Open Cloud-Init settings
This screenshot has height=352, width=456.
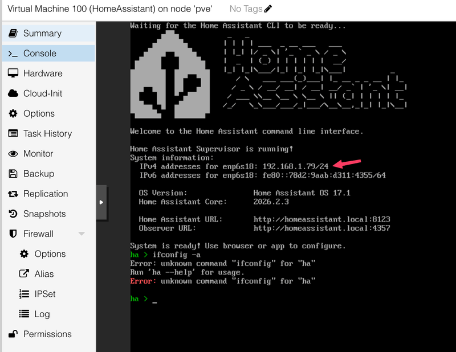tap(48, 93)
